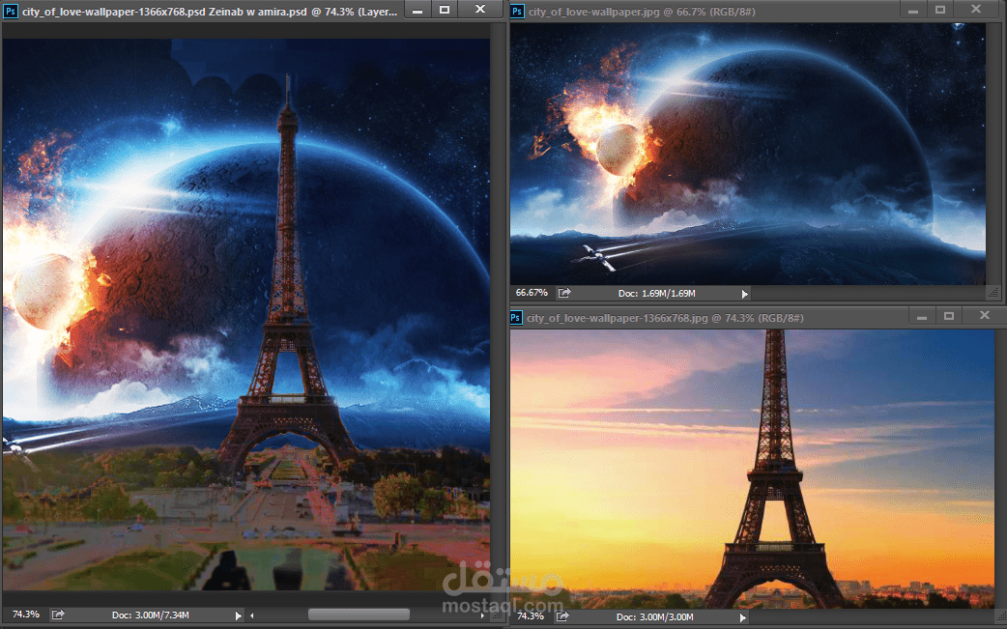Click the right scroll arrow in the Zeinab w amira.psd window
1007x629 pixels.
482,615
